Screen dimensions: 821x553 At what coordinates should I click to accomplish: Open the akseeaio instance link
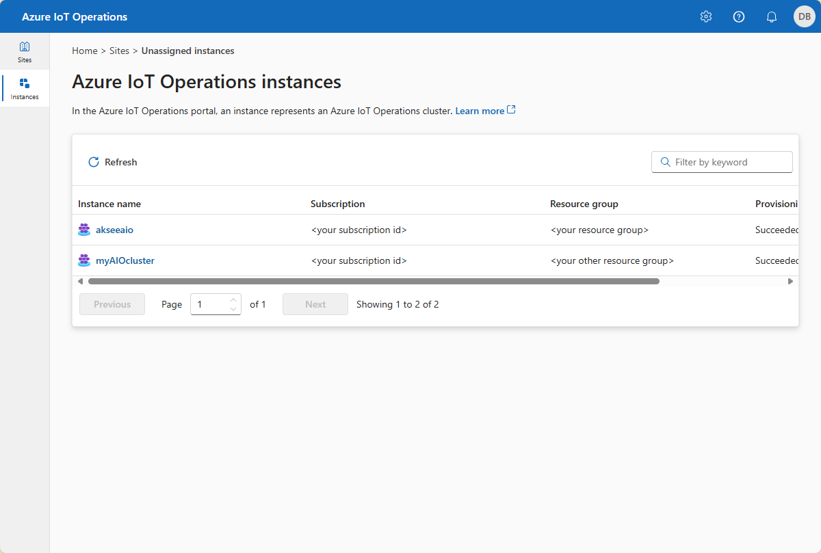click(x=114, y=230)
